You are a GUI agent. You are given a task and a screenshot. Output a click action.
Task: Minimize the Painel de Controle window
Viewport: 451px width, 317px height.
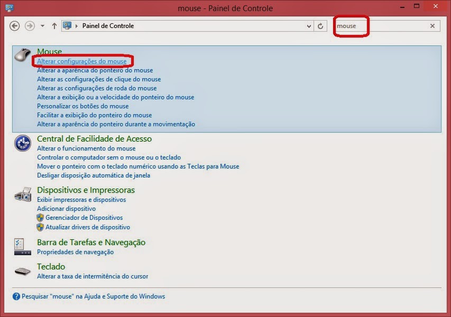(x=402, y=7)
